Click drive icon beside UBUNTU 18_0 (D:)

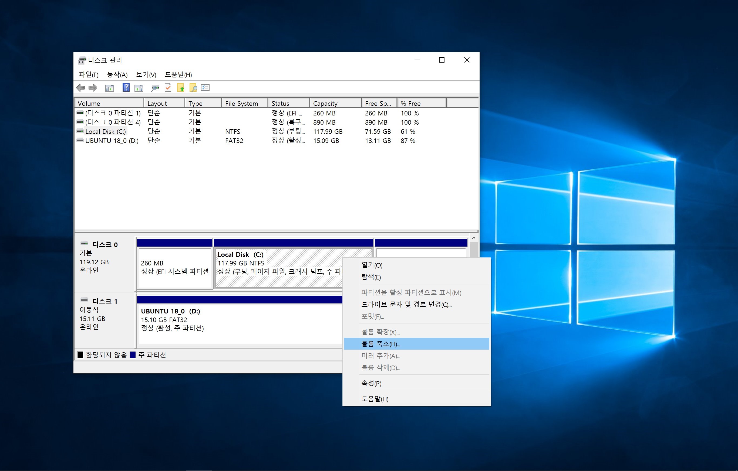80,140
